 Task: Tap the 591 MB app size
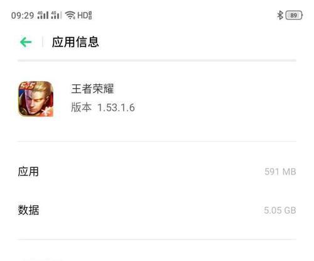coord(280,172)
